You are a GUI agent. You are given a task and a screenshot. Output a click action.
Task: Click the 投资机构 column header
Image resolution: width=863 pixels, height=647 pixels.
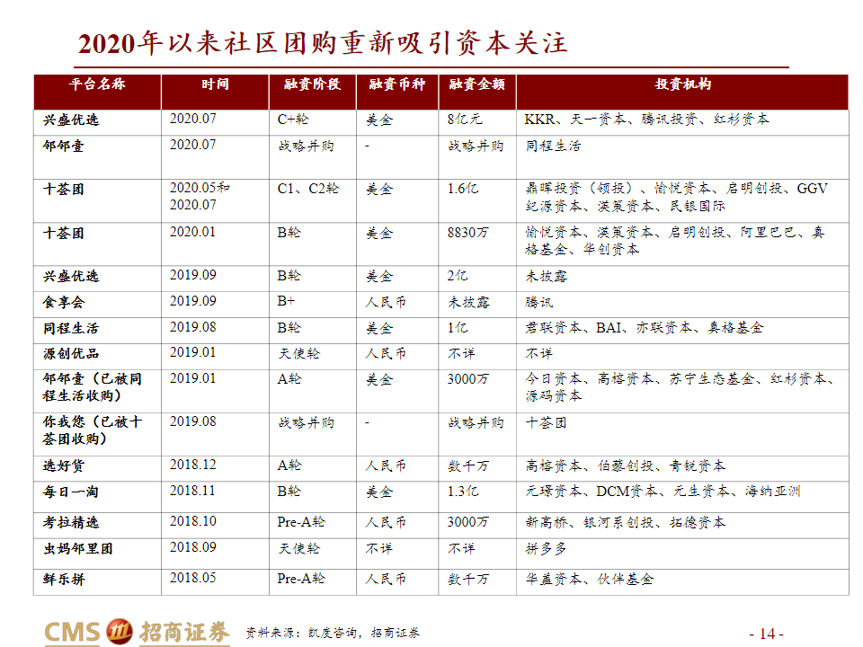pos(683,84)
